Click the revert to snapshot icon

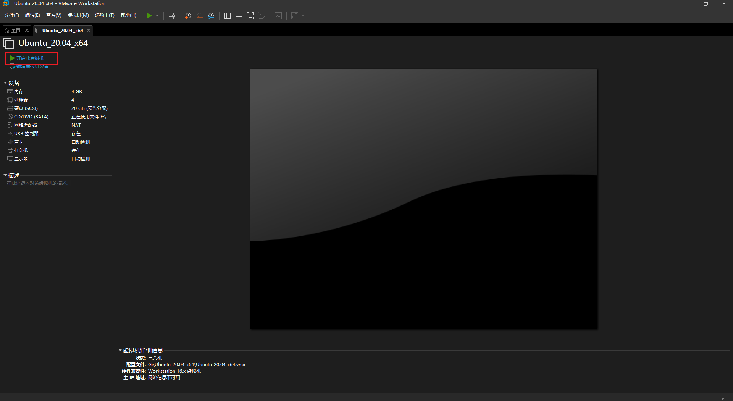tap(200, 16)
